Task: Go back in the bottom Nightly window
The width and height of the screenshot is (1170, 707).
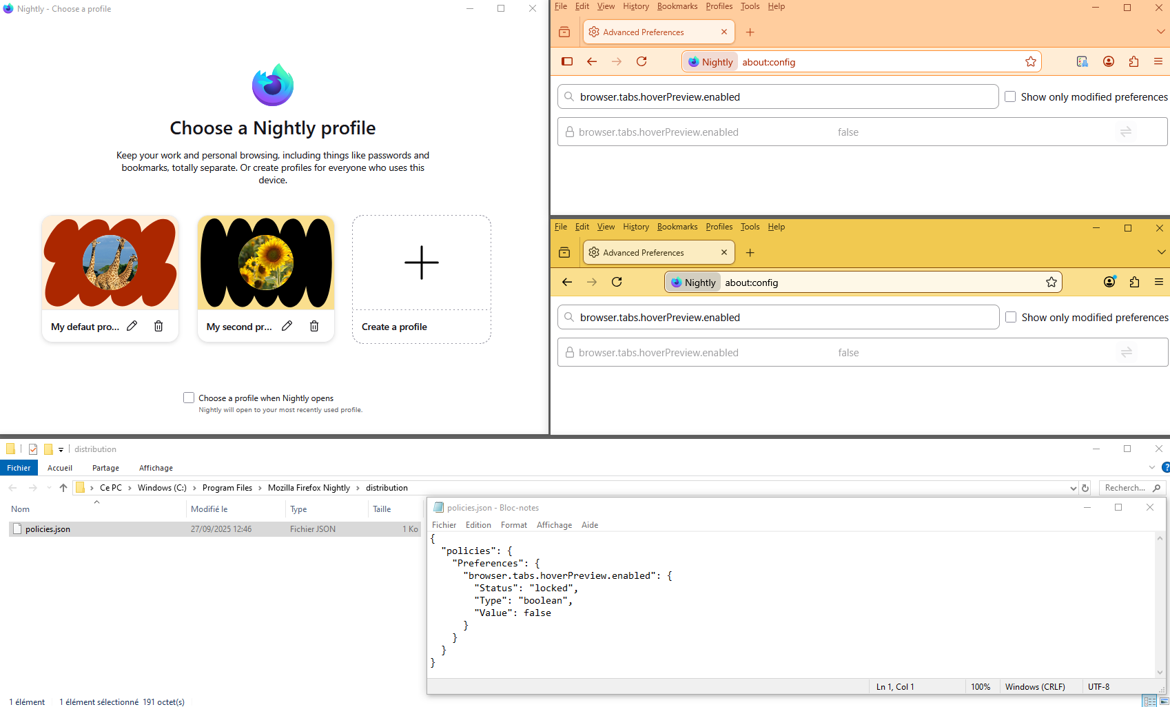Action: [x=567, y=282]
